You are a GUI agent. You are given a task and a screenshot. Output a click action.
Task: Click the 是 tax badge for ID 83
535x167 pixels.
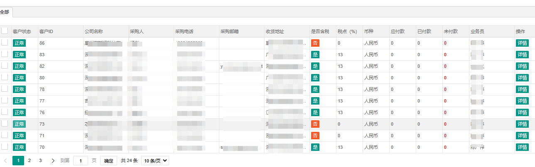click(315, 55)
